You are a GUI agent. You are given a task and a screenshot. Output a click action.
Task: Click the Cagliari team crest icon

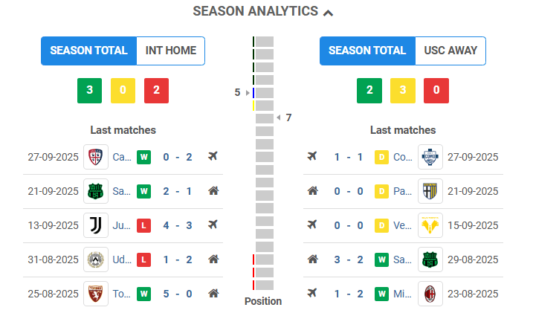96,157
